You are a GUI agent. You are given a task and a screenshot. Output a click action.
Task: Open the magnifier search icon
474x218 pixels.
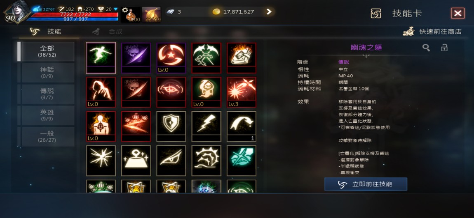426,48
